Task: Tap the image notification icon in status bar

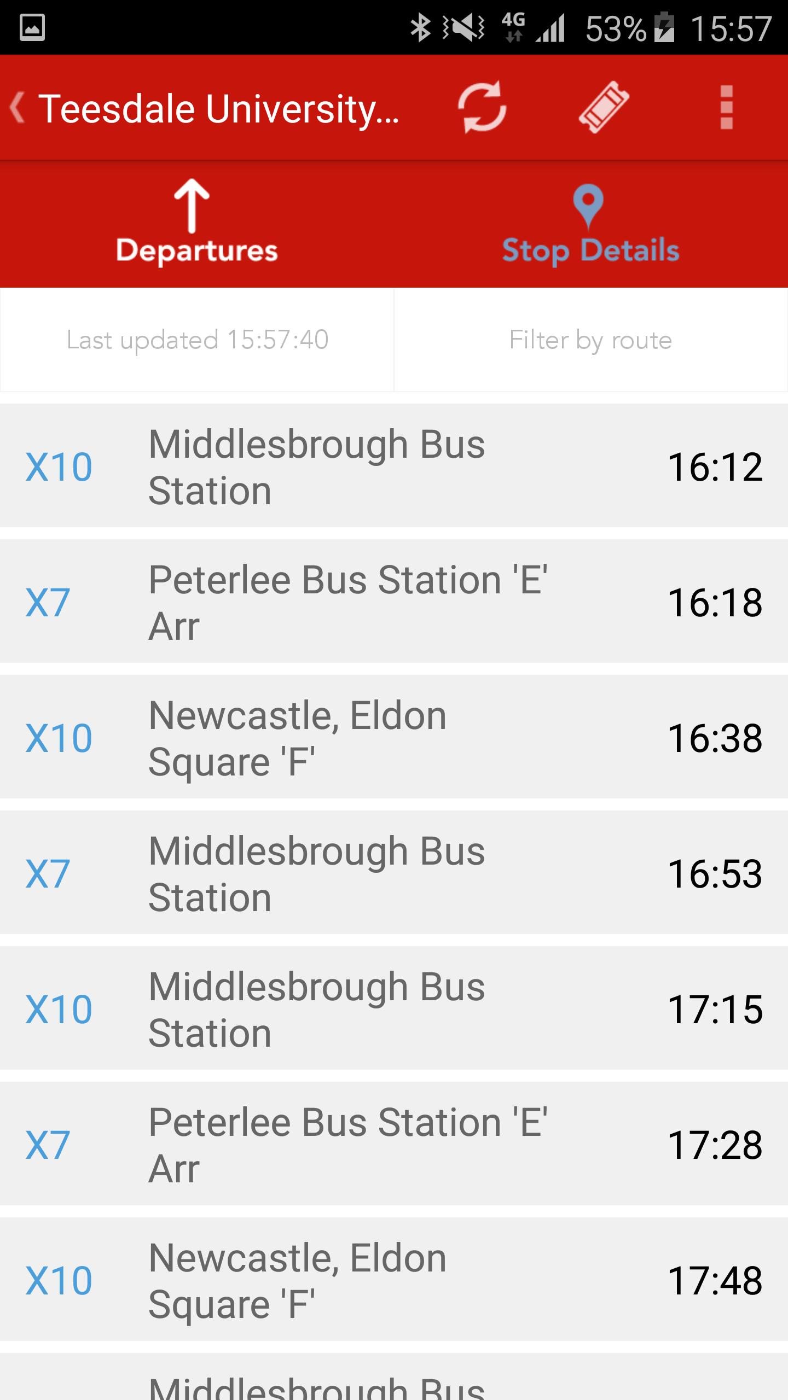Action: click(32, 27)
